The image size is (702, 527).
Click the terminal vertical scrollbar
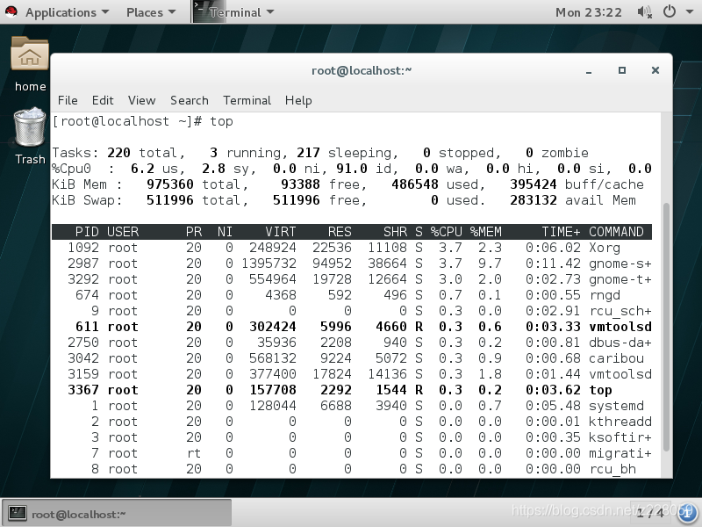pos(666,327)
